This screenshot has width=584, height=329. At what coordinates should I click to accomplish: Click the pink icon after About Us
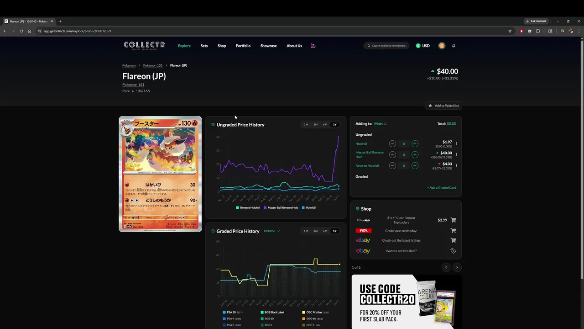(x=313, y=46)
